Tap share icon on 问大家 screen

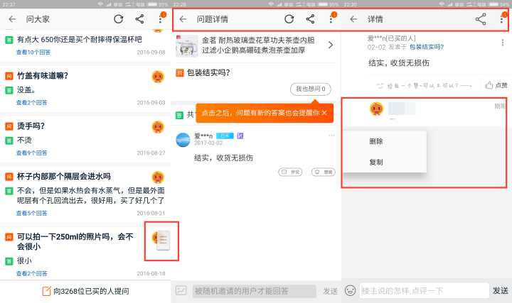tap(140, 19)
